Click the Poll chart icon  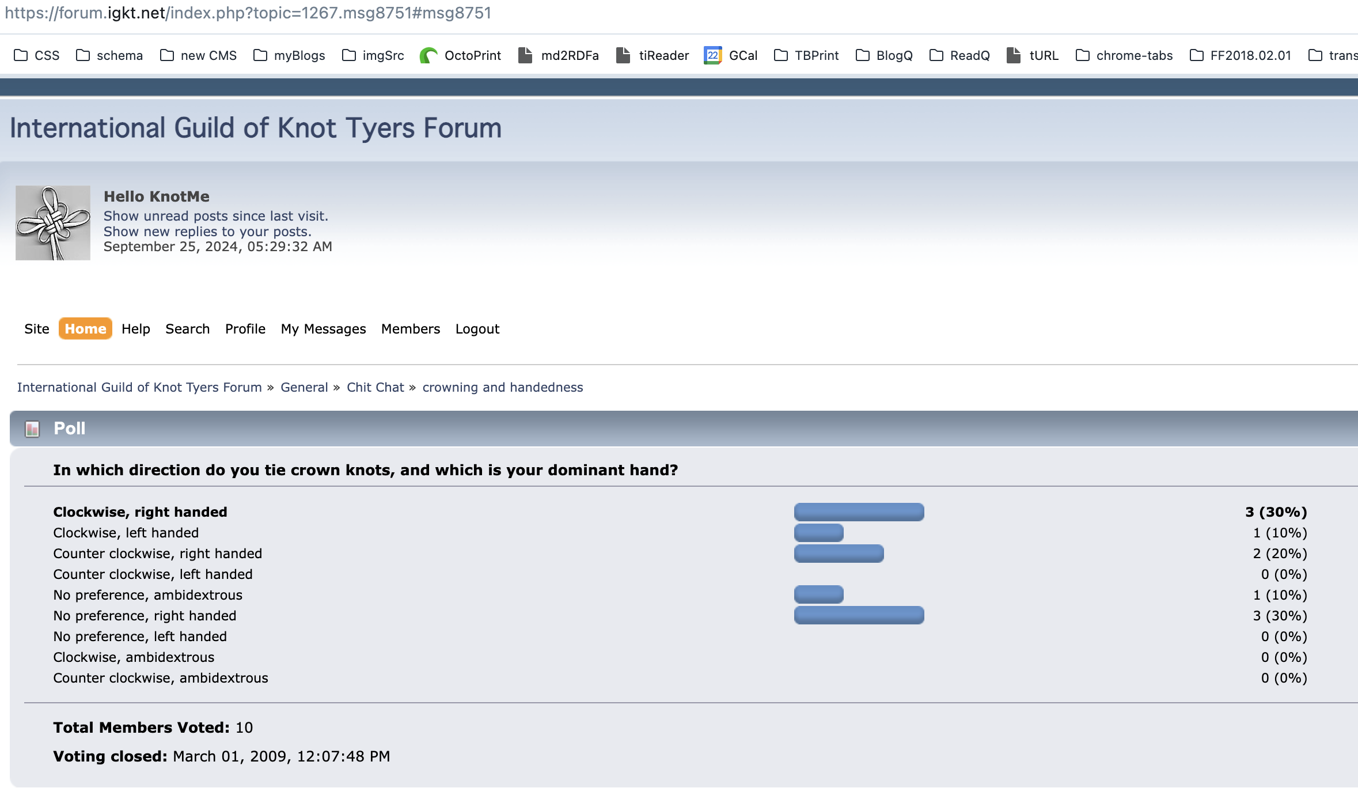coord(32,429)
